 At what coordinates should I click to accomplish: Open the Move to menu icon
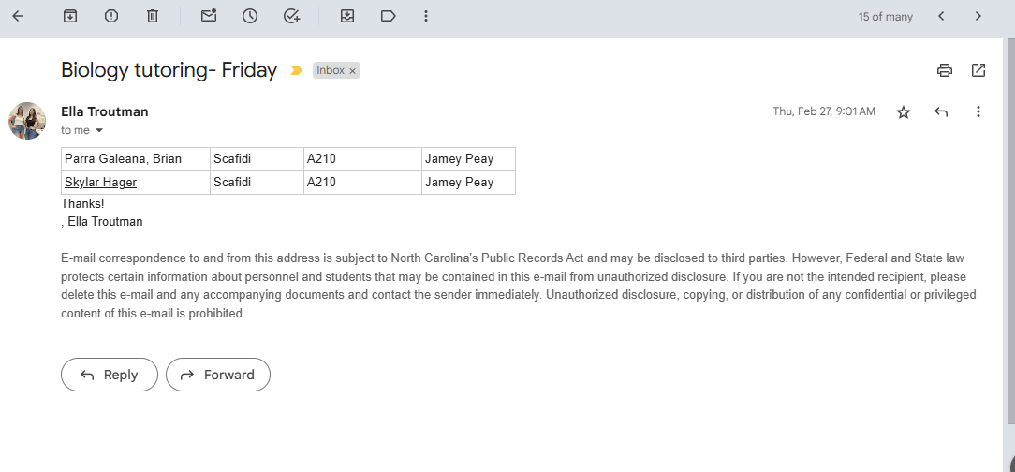tap(347, 16)
